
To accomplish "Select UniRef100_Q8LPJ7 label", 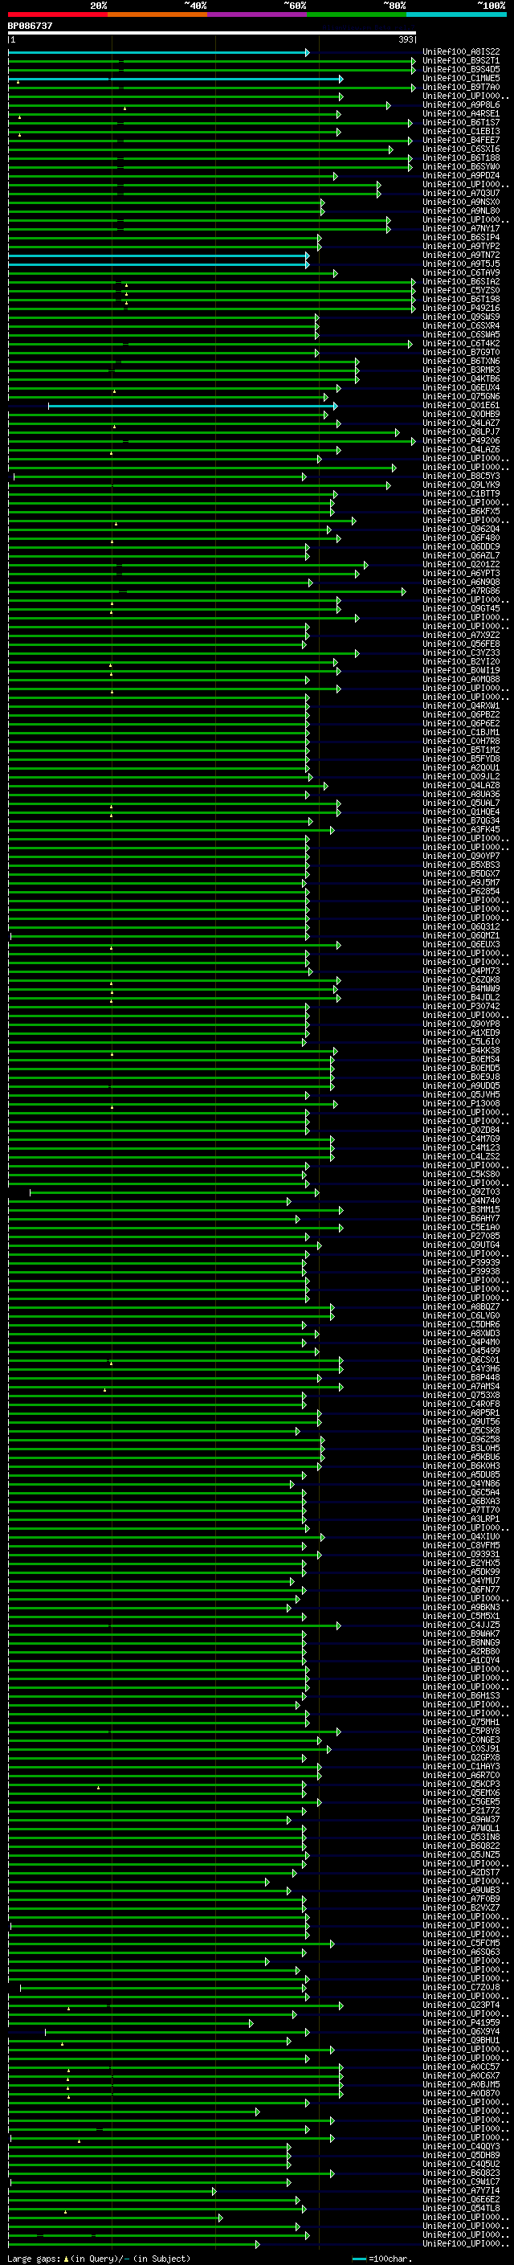I will click(461, 431).
